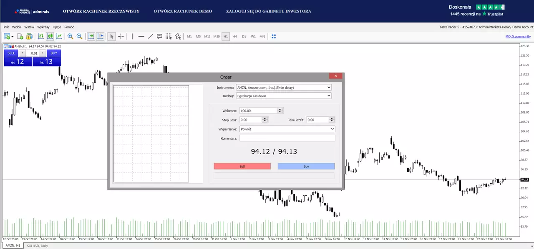The height and width of the screenshot is (249, 534).
Task: Switch to bar chart view
Action: [41, 36]
